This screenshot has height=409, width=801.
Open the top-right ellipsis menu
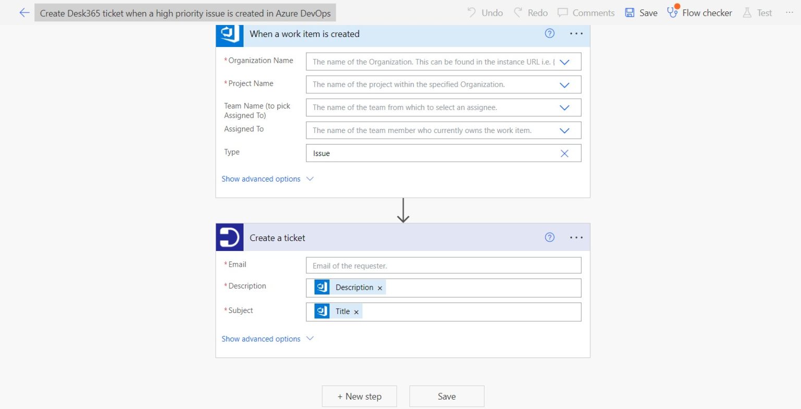[789, 13]
